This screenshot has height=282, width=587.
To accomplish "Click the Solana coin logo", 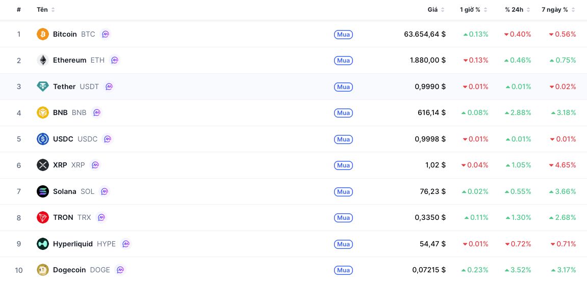I will click(x=43, y=191).
